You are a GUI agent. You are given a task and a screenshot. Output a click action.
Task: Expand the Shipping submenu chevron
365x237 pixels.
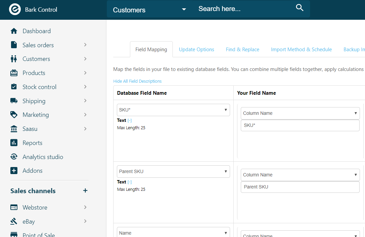[85, 100]
